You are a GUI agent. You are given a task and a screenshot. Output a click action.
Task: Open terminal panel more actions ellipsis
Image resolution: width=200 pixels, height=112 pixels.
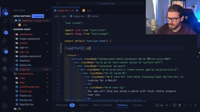point(185,105)
